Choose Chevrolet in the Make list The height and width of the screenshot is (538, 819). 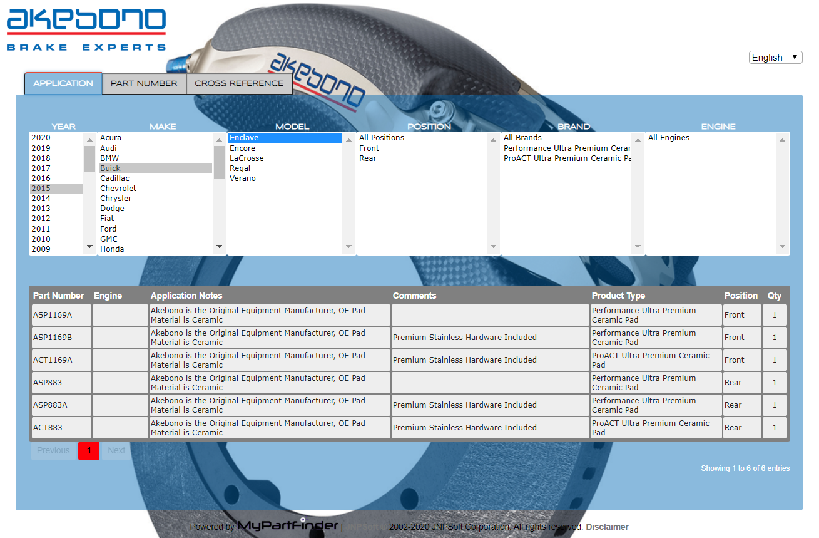pos(155,189)
